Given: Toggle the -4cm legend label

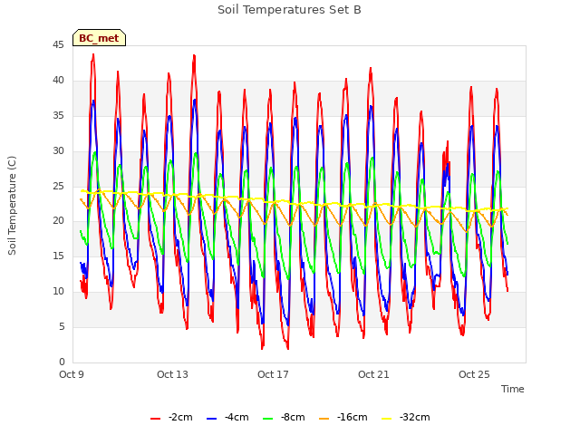Looking at the screenshot, I should (237, 417).
